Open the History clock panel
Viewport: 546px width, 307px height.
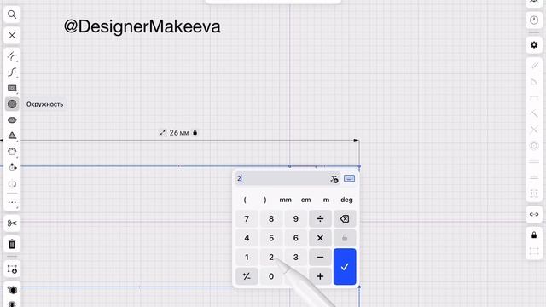click(x=534, y=20)
